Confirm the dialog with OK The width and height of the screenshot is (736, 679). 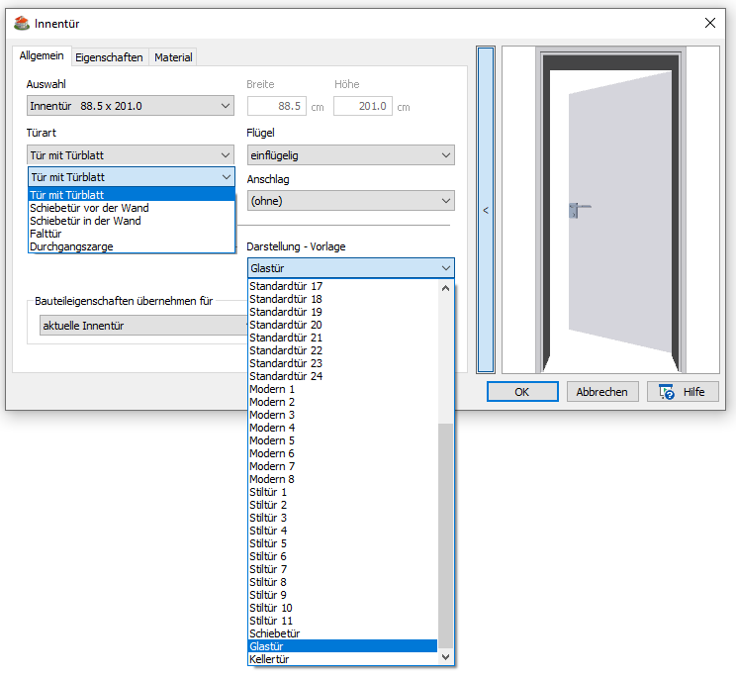(x=521, y=392)
